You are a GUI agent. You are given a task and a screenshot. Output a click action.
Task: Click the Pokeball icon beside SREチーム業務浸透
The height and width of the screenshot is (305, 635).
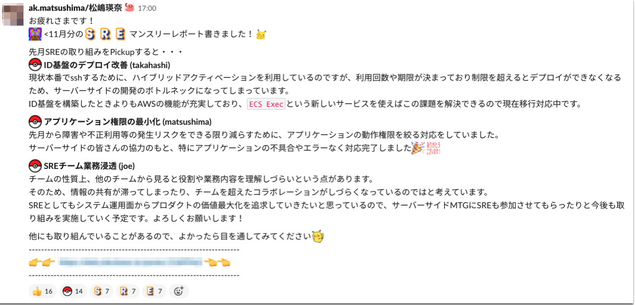coord(36,166)
